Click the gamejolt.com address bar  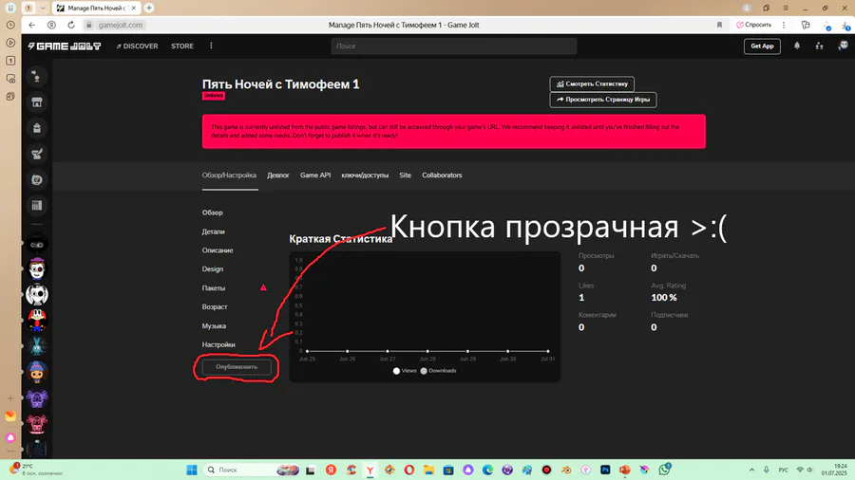[x=121, y=25]
